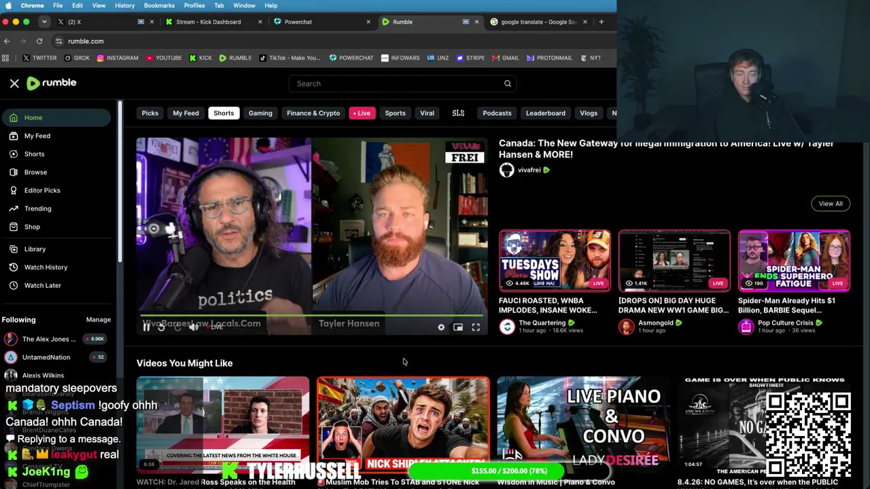870x489 pixels.
Task: Open the Rumble logo homepage
Action: (52, 83)
